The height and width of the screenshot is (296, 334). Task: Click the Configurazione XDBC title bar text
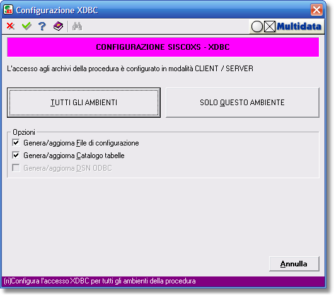coord(57,10)
